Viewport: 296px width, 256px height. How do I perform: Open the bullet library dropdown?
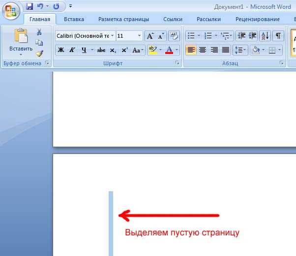199,35
